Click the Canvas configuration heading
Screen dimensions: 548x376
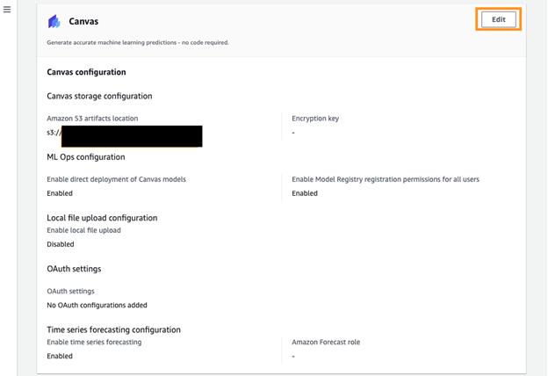click(x=86, y=72)
